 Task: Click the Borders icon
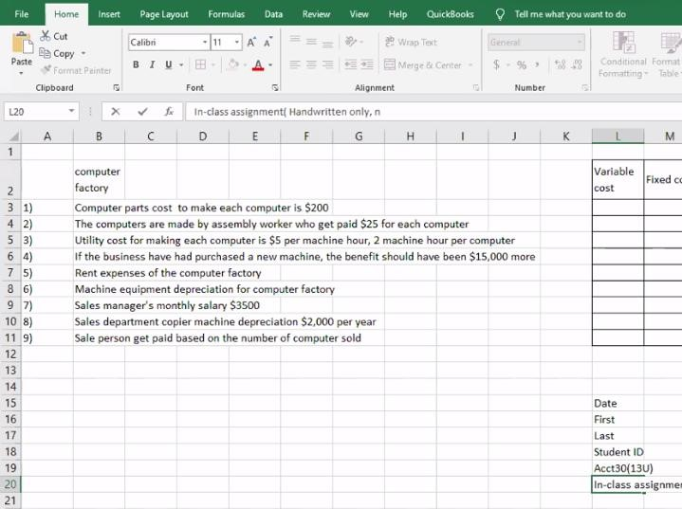pos(200,64)
